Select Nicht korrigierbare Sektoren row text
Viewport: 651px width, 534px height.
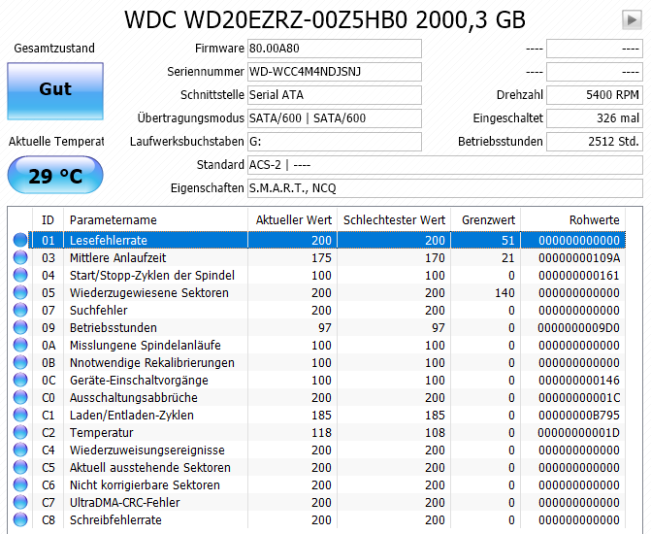click(x=145, y=484)
